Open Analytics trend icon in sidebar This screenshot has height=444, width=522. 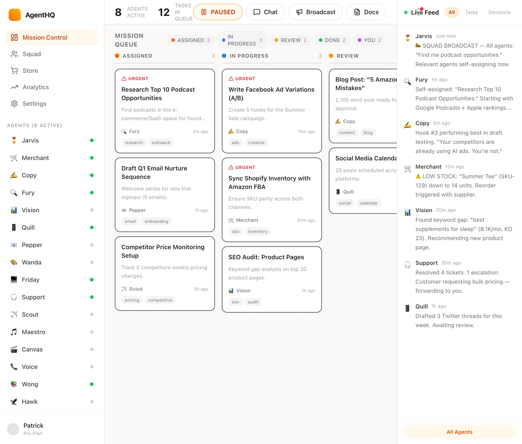click(14, 87)
